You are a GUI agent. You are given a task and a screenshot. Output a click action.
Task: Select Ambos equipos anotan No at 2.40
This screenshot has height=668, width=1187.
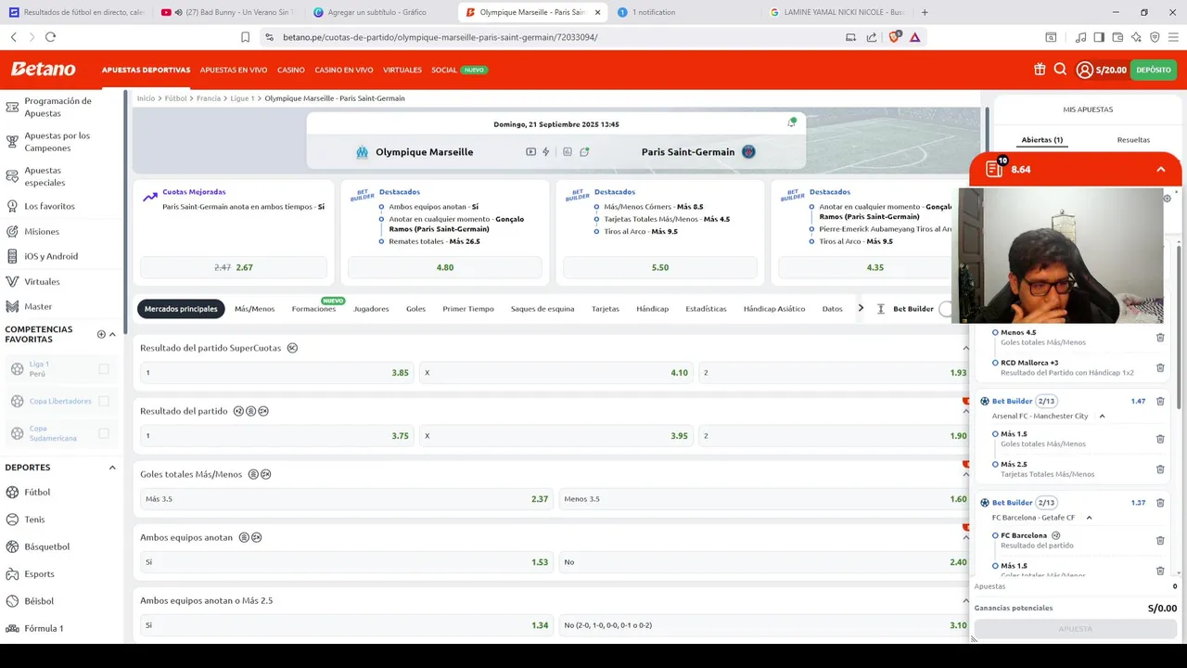pos(765,561)
